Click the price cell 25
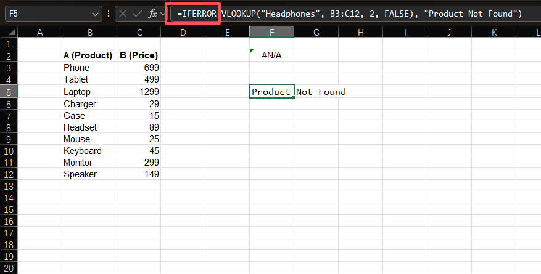541x274 pixels. click(139, 139)
